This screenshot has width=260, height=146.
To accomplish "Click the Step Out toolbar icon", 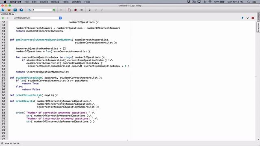I will point(102,10).
